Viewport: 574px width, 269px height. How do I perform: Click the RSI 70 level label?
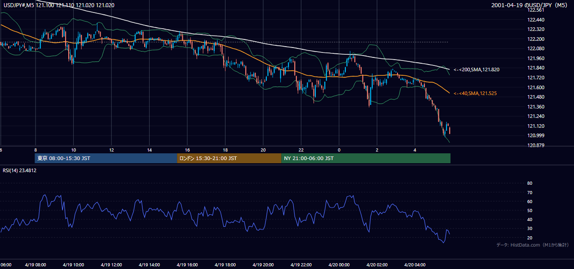[530, 192]
